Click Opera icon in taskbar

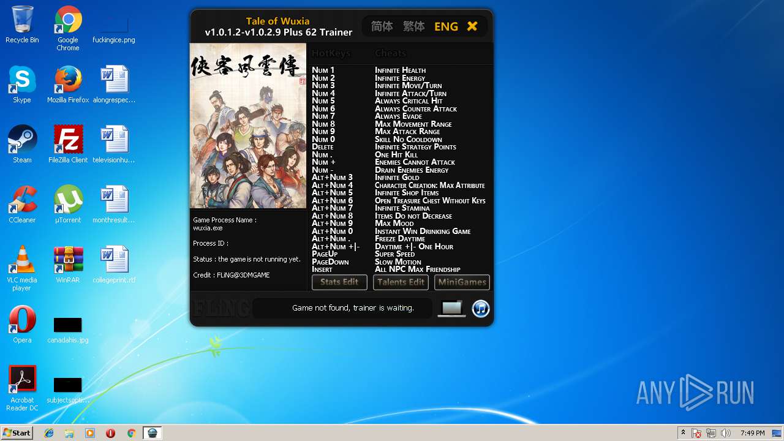[x=110, y=433]
